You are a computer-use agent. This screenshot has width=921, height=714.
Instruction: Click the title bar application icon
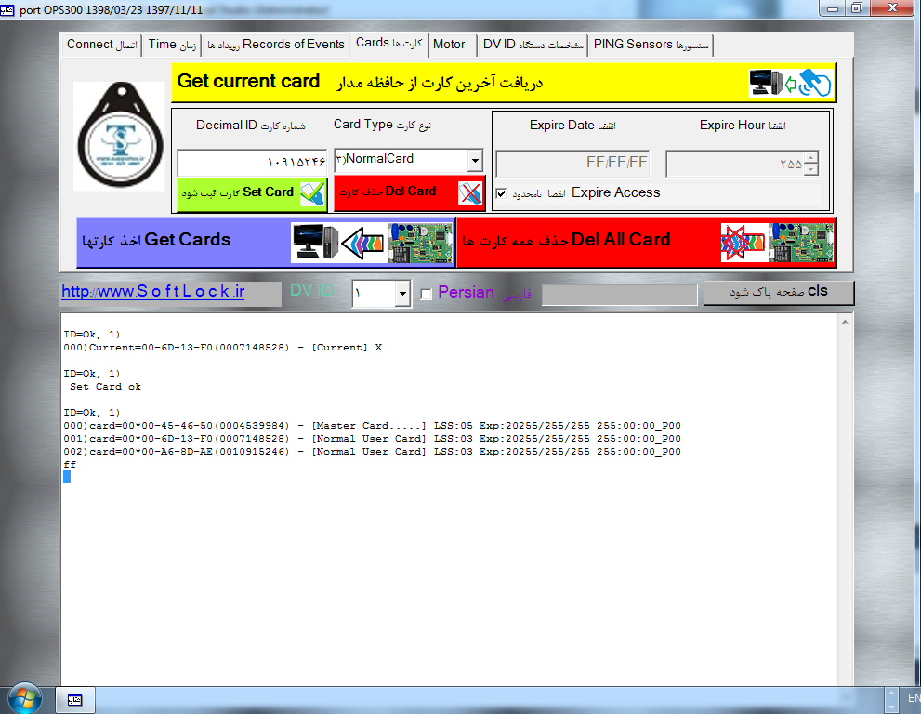coord(8,8)
